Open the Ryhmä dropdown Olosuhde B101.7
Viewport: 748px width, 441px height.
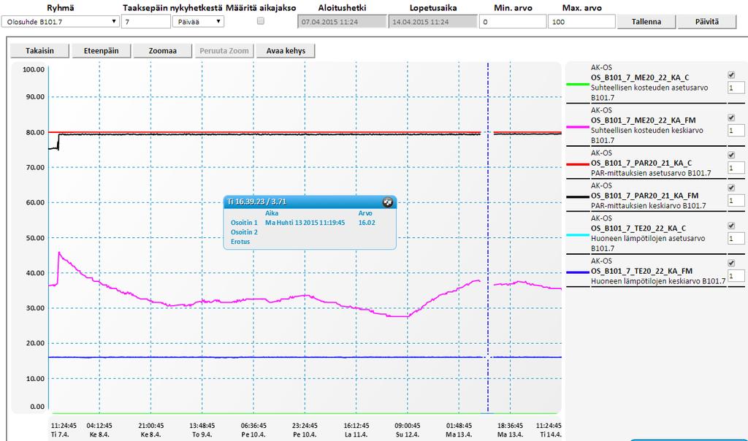point(60,21)
